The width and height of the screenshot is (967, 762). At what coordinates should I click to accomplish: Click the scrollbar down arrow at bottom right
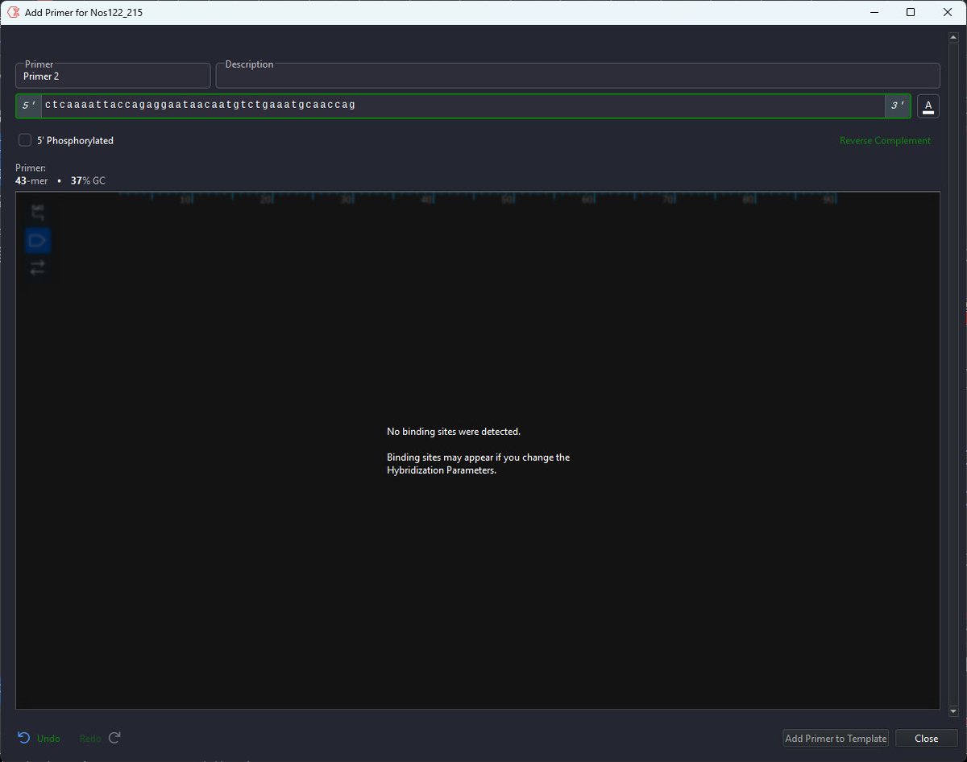point(954,712)
